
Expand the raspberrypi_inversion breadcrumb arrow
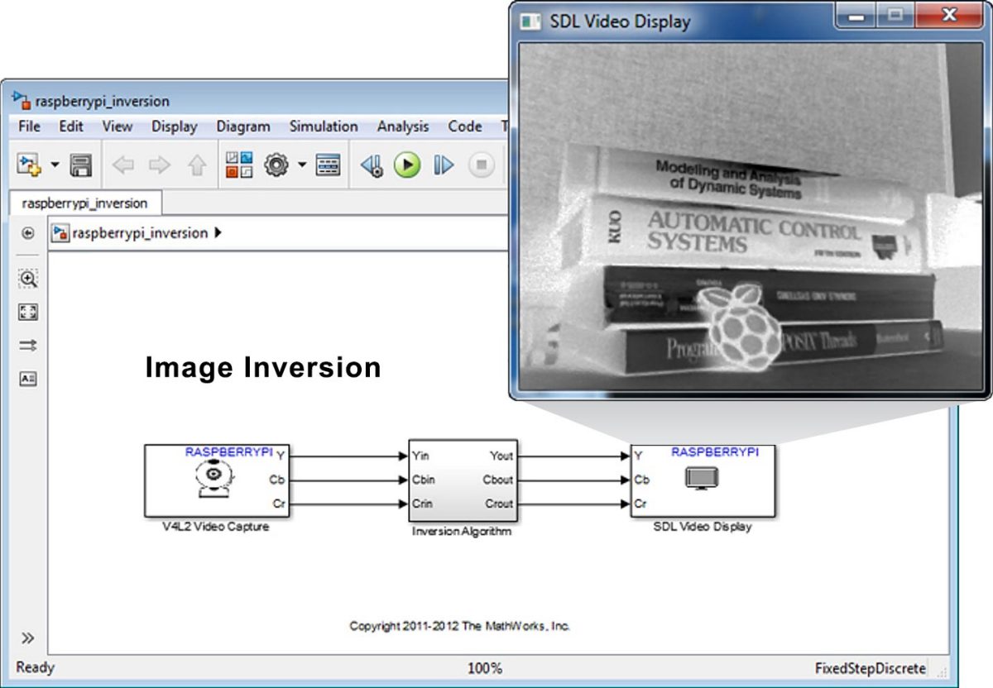pos(218,233)
